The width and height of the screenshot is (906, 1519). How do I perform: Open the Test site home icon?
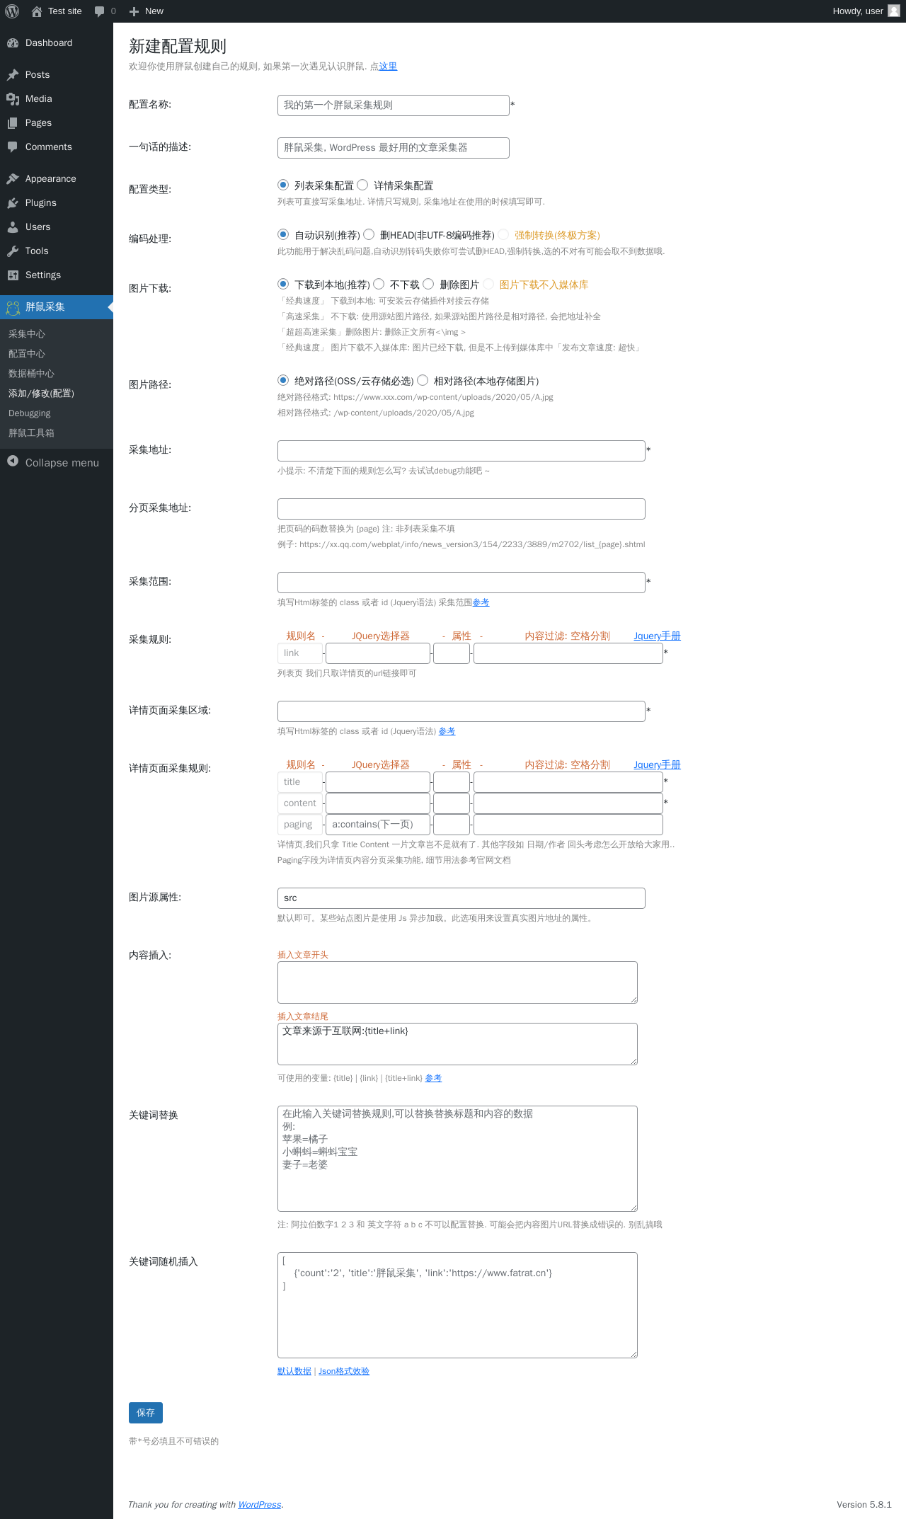point(37,11)
